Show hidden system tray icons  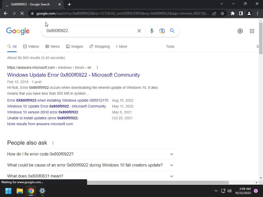(x=216, y=191)
